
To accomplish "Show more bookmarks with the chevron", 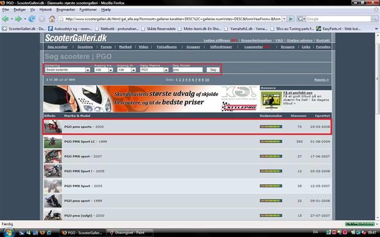I will tap(376, 29).
